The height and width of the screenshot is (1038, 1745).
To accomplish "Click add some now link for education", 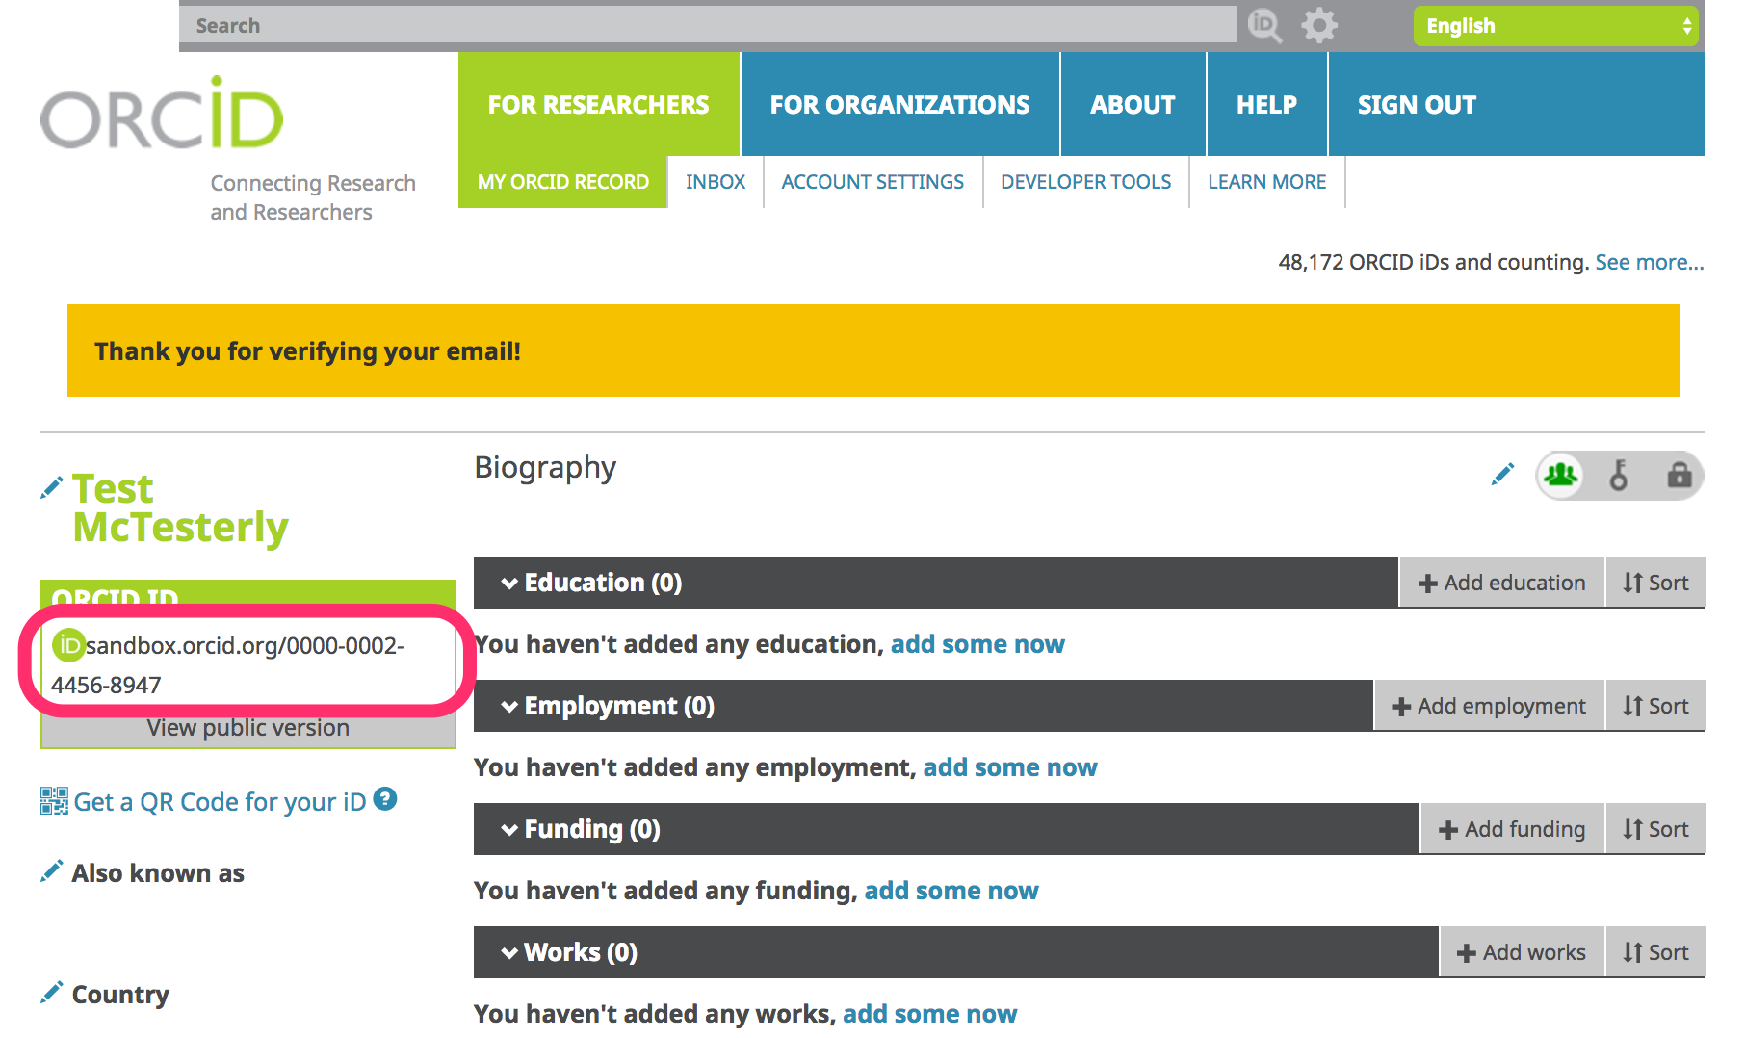I will click(x=977, y=644).
